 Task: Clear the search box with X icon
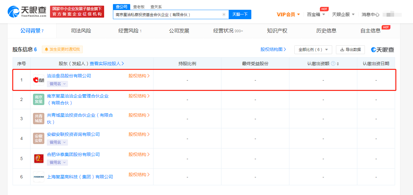(224, 14)
